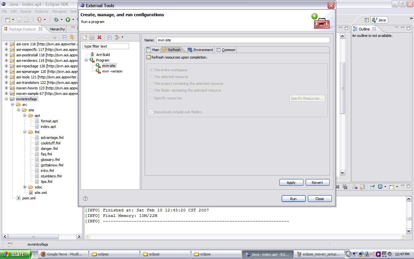Enable Refresh resources upon completion checkbox

[149, 57]
